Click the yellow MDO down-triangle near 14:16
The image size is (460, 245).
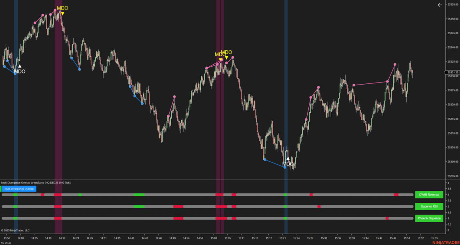62,14
